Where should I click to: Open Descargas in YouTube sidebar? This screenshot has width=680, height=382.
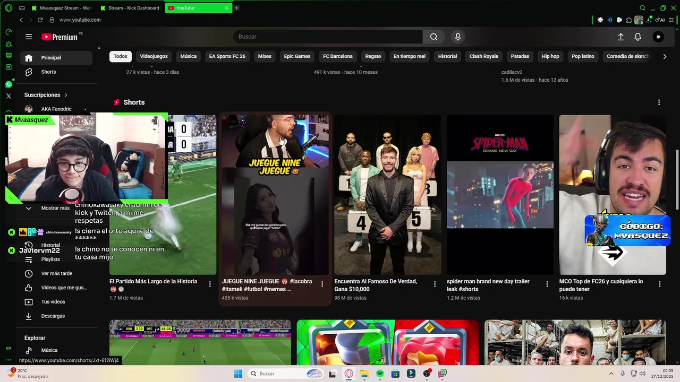click(56, 316)
